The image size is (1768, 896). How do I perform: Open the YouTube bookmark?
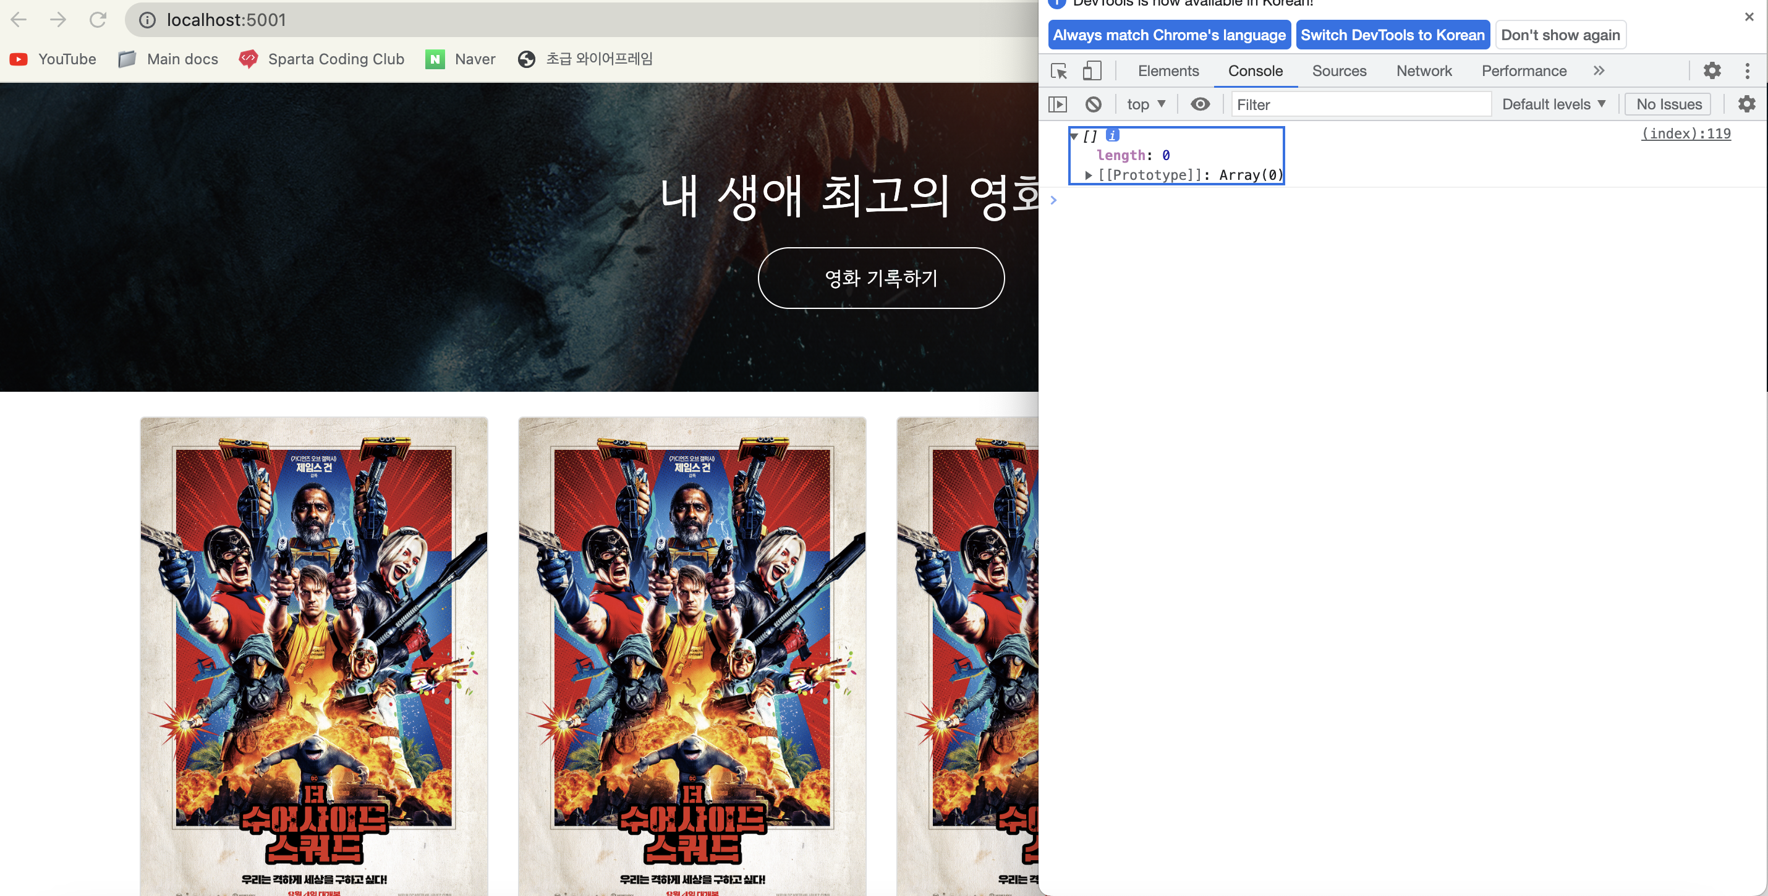pyautogui.click(x=53, y=59)
